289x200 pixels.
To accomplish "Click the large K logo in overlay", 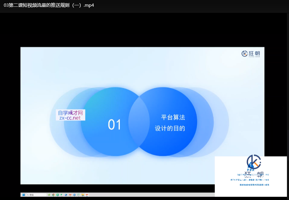I will [x=253, y=162].
